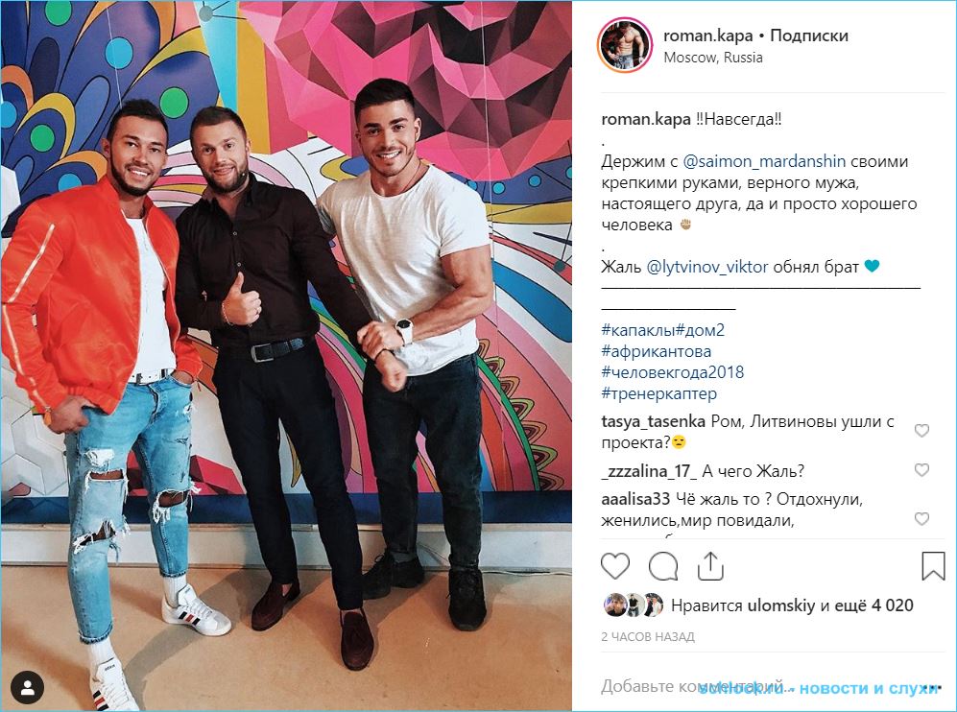Open comments via the speech bubble icon

(x=663, y=566)
